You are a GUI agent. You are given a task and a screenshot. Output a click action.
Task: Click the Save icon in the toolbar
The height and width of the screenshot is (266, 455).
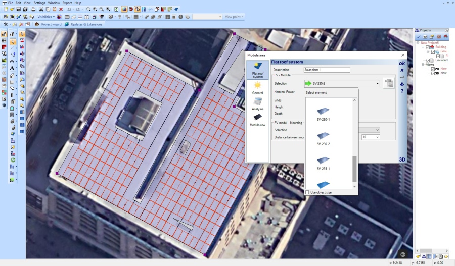[x=19, y=9]
